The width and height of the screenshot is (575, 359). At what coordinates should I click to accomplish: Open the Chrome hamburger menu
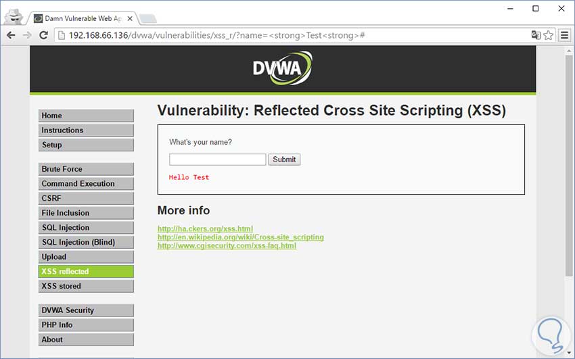[x=565, y=35]
